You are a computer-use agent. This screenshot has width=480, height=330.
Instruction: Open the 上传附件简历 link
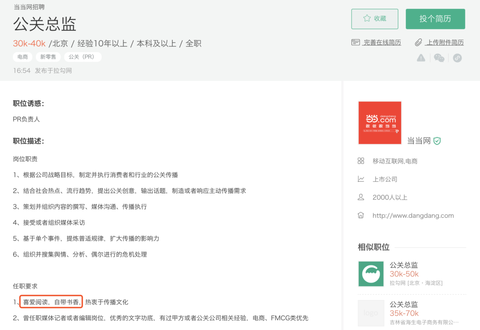tap(444, 42)
